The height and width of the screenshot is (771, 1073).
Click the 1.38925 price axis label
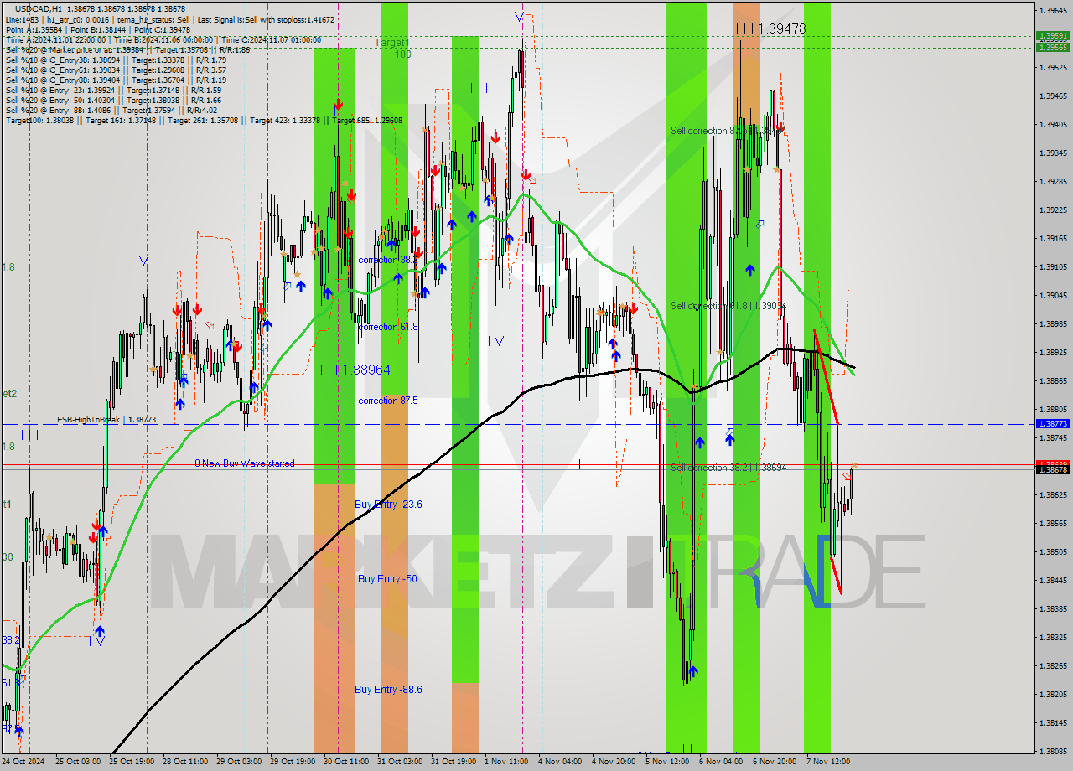coord(1053,352)
